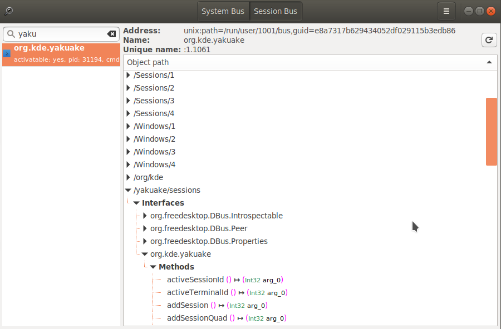Expand the /Sessions/1 object path

(128, 75)
